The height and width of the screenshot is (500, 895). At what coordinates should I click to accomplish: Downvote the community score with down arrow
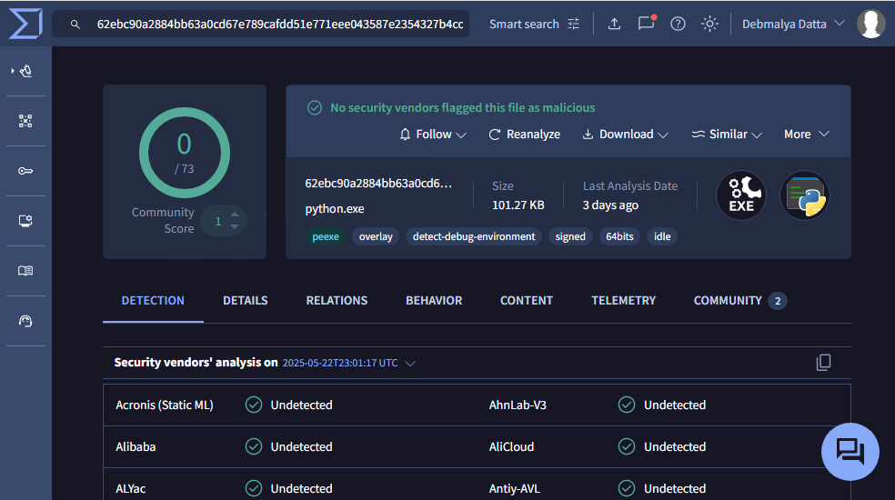(235, 227)
